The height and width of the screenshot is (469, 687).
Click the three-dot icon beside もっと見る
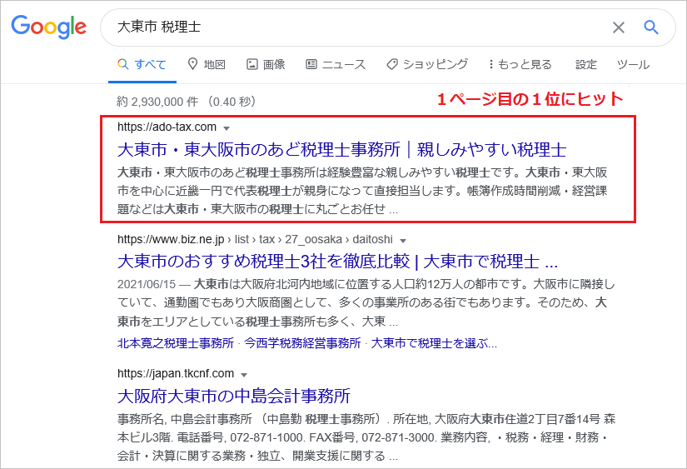click(490, 64)
